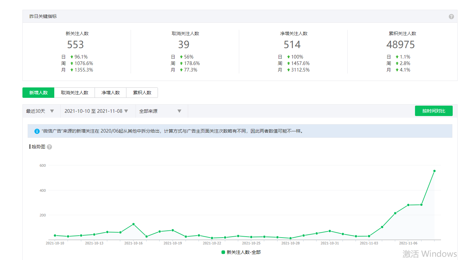Click the 新关注人数 value 553
The width and height of the screenshot is (467, 260).
click(75, 45)
